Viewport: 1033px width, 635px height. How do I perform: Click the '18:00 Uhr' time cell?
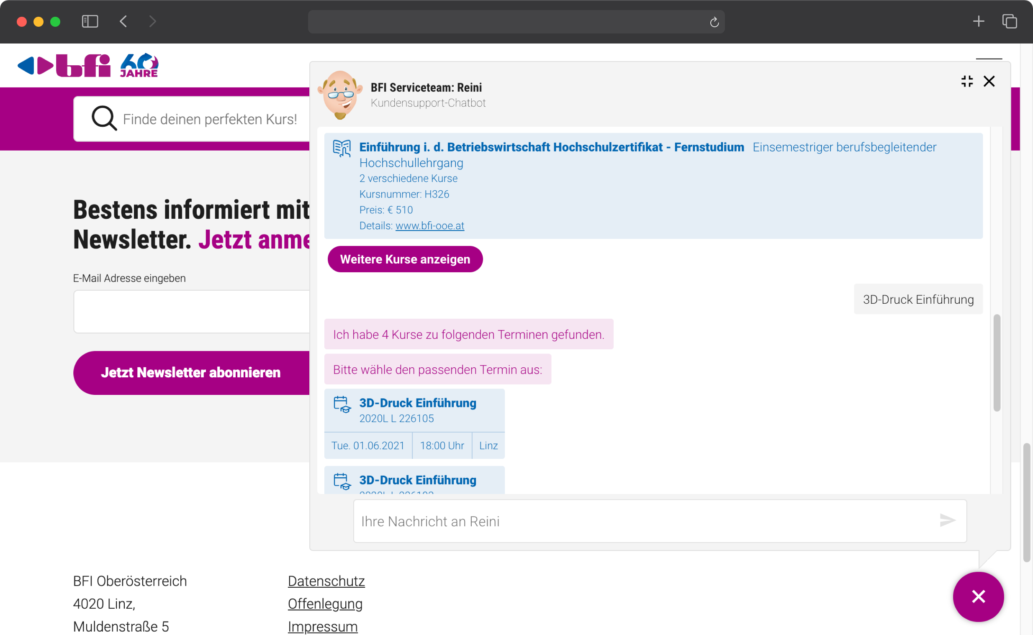(442, 445)
